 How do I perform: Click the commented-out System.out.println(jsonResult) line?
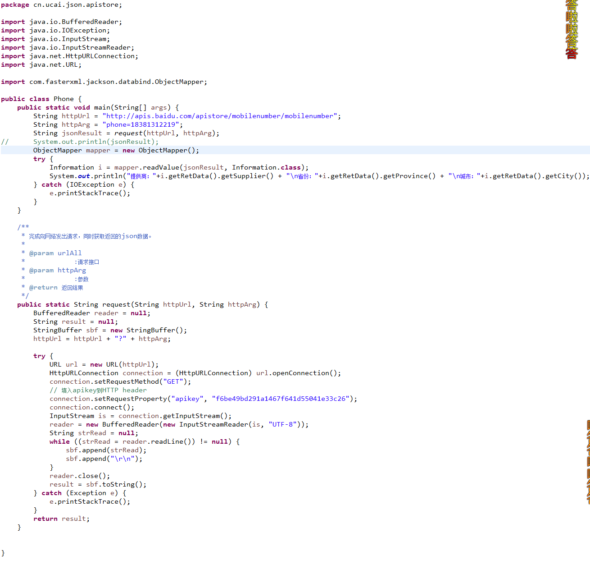[x=95, y=142]
